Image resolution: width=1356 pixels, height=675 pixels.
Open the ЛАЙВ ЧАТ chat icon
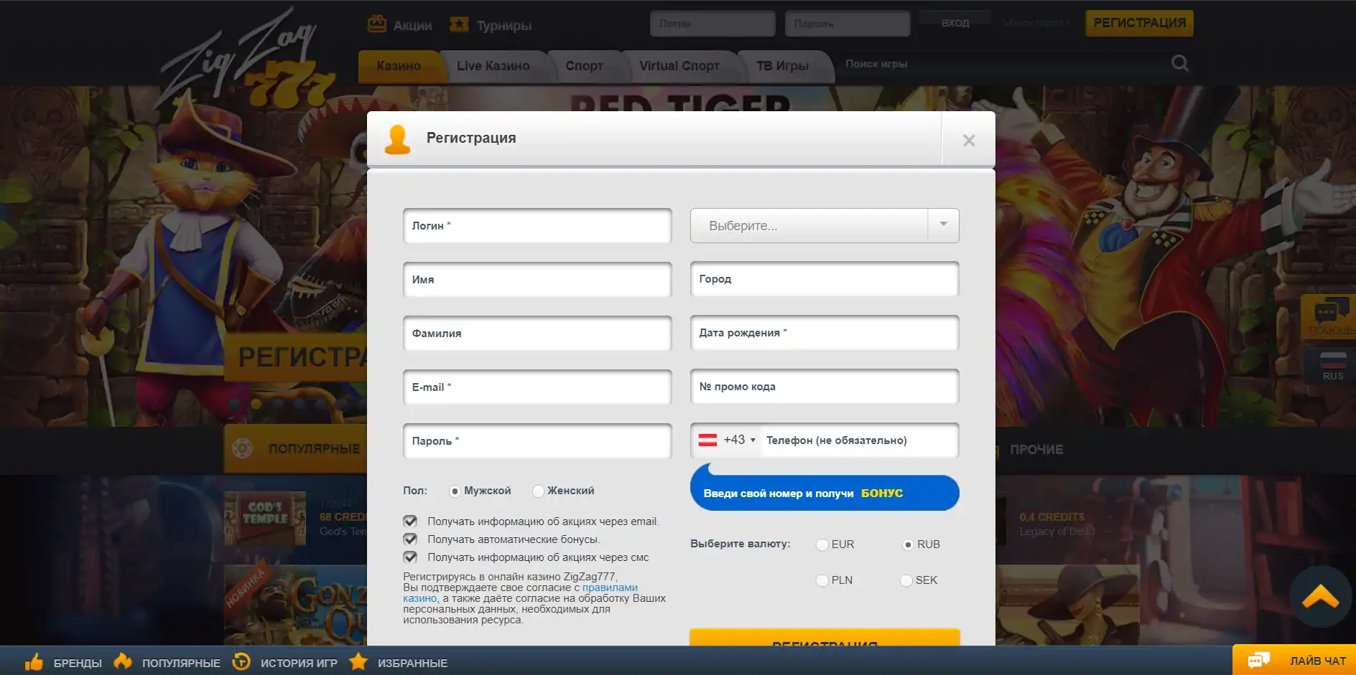pos(1258,661)
